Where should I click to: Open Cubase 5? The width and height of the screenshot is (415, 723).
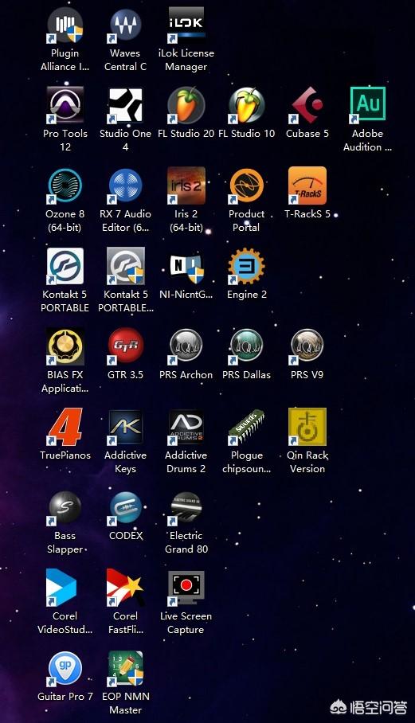pos(307,105)
